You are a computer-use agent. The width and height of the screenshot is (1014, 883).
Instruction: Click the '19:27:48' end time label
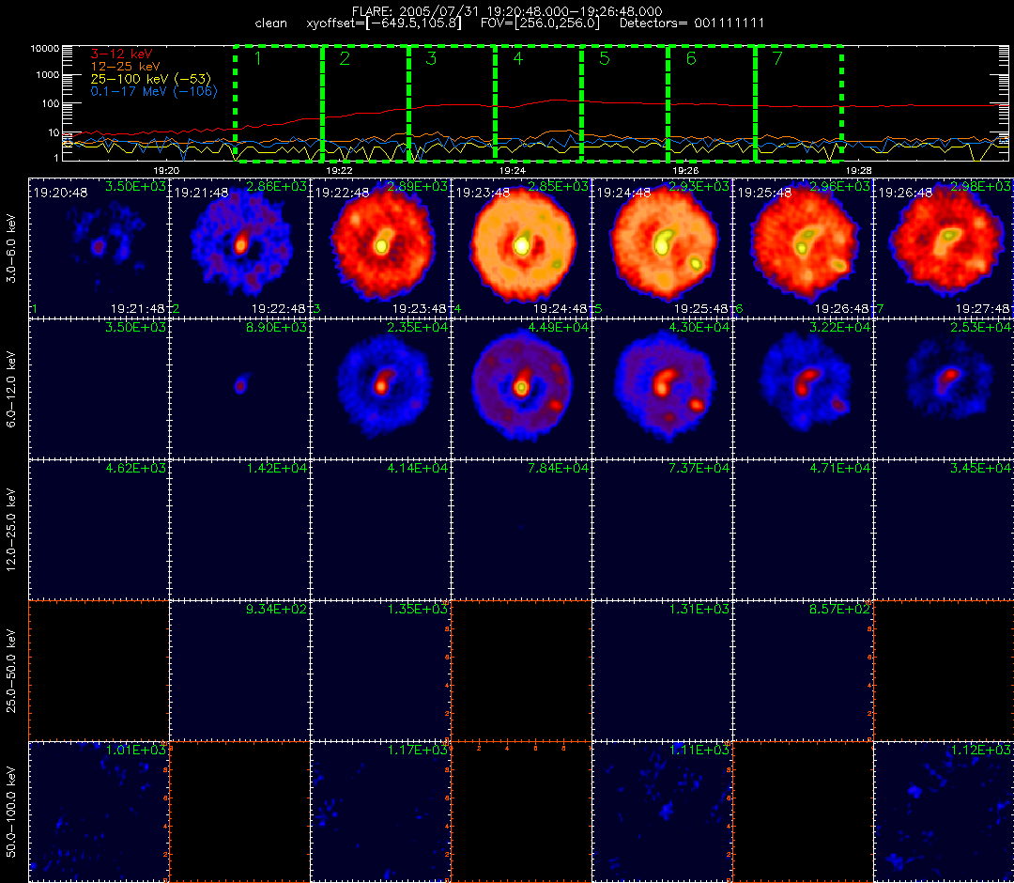982,309
